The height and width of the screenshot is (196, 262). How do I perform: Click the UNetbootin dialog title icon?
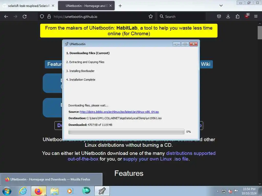tap(67, 44)
